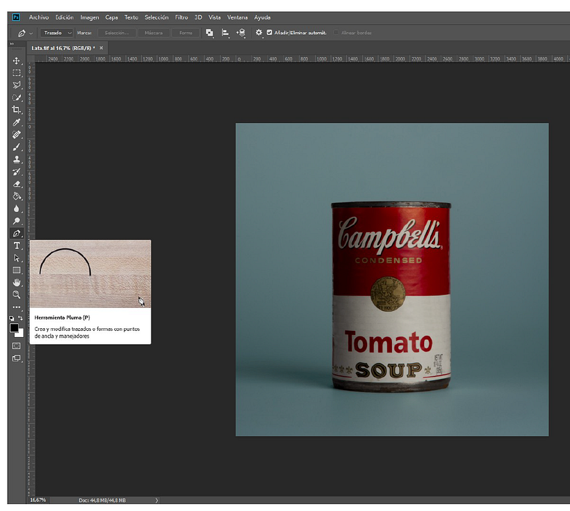Select the Quick Selection tool
Image resolution: width=570 pixels, height=511 pixels.
17,97
